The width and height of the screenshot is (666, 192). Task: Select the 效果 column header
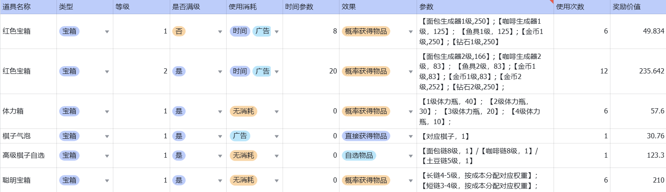(x=378, y=7)
